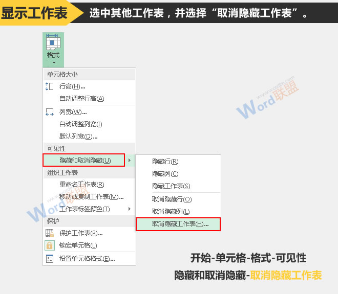Click 取消隐藏行(O) menu entry
This screenshot has height=294, width=338.
coord(172,199)
